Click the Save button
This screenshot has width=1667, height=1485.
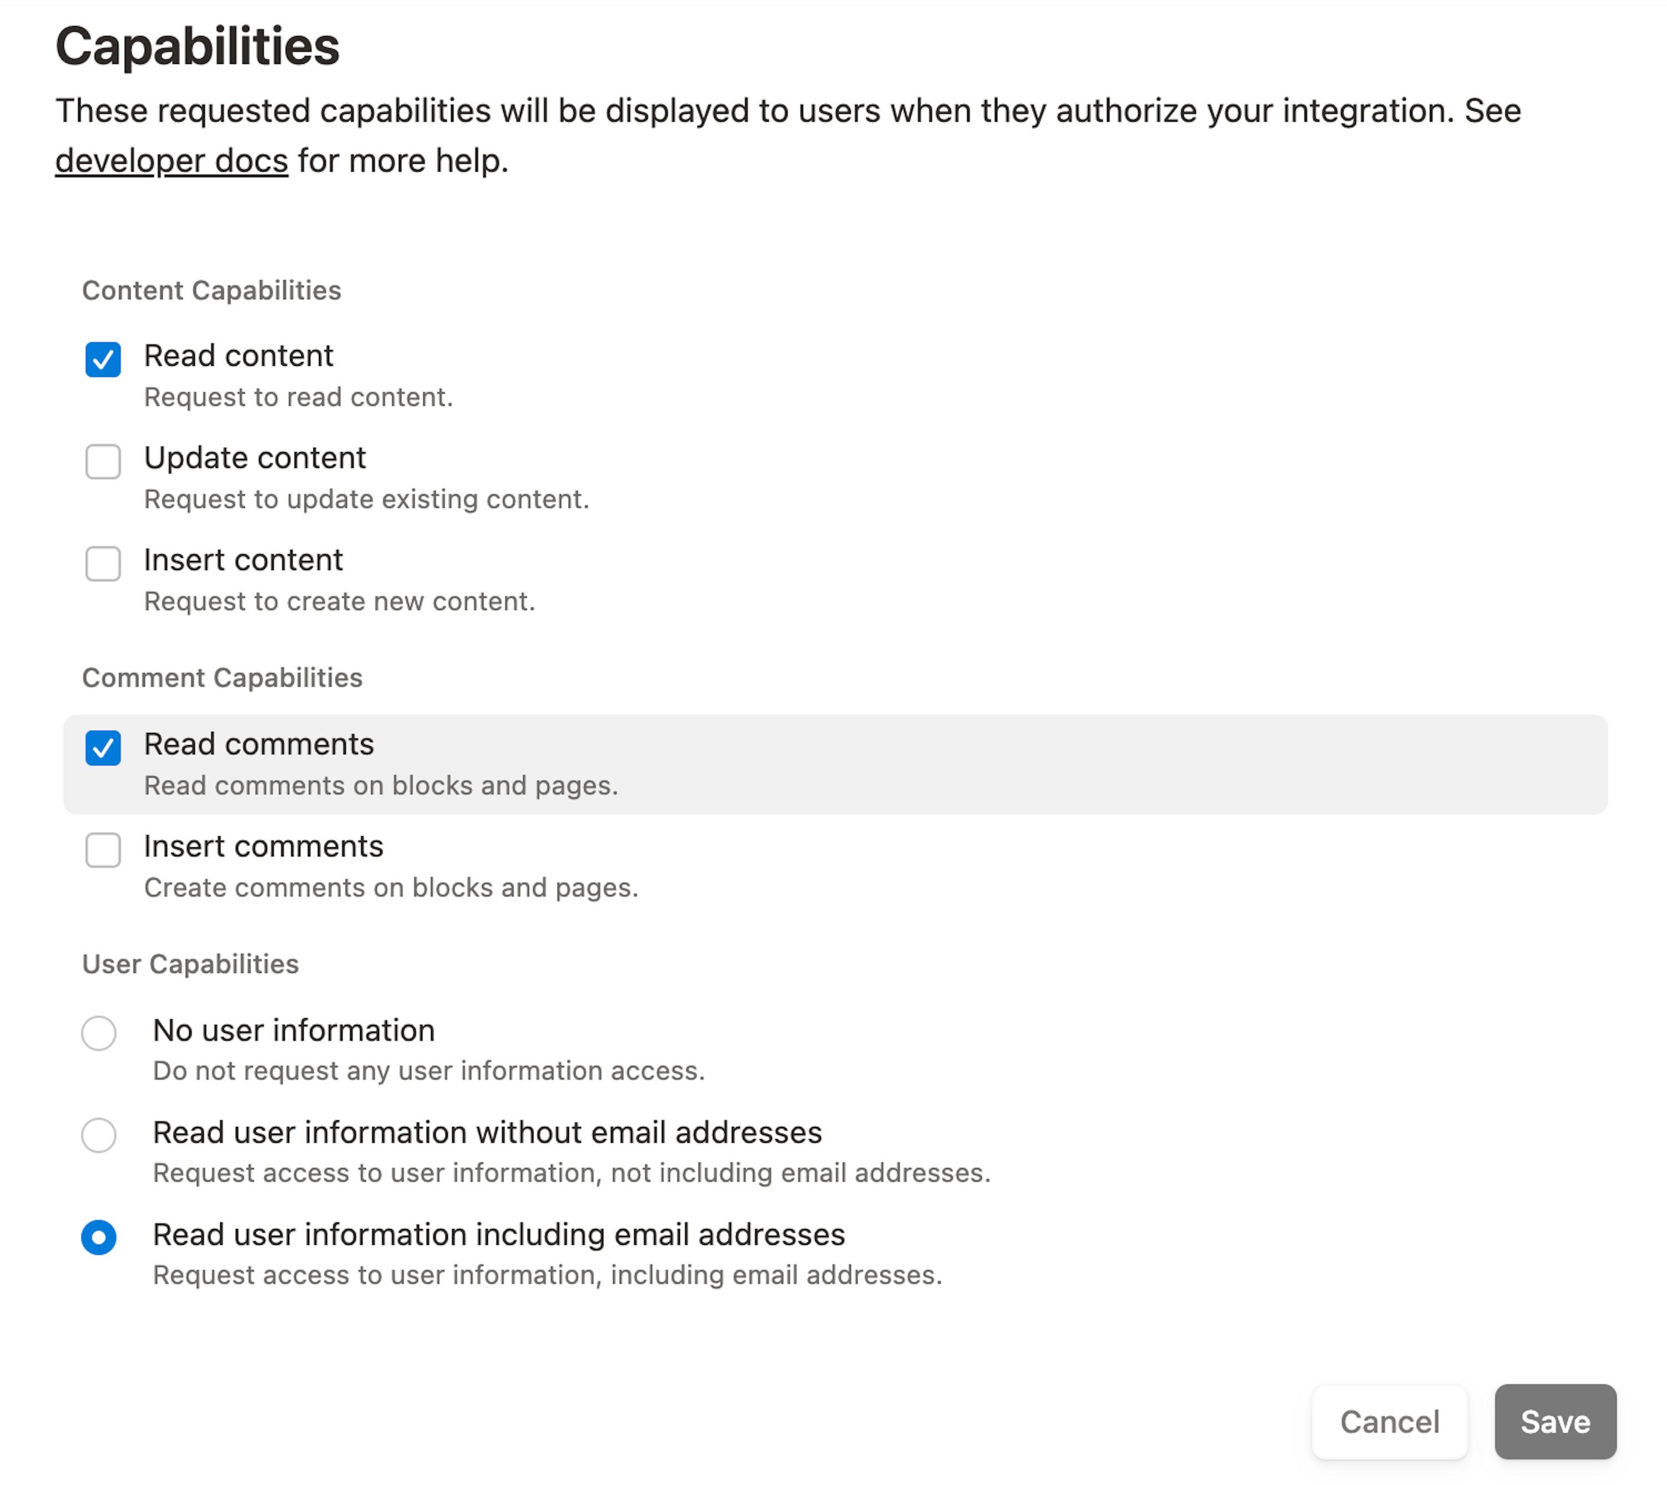tap(1555, 1422)
